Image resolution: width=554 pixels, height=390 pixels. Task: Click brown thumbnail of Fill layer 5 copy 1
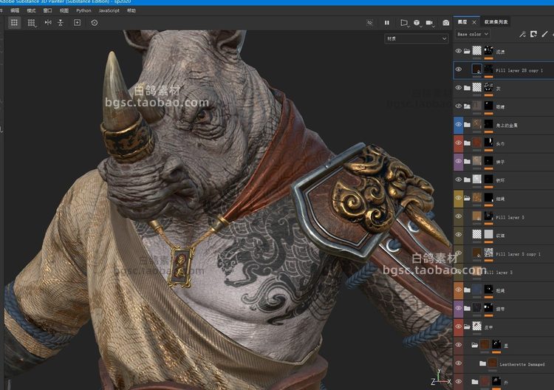pos(477,252)
